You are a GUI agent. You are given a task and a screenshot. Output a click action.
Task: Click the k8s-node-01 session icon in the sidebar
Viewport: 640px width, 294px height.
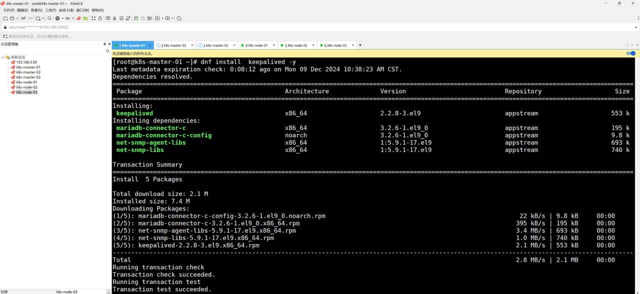(x=13, y=82)
